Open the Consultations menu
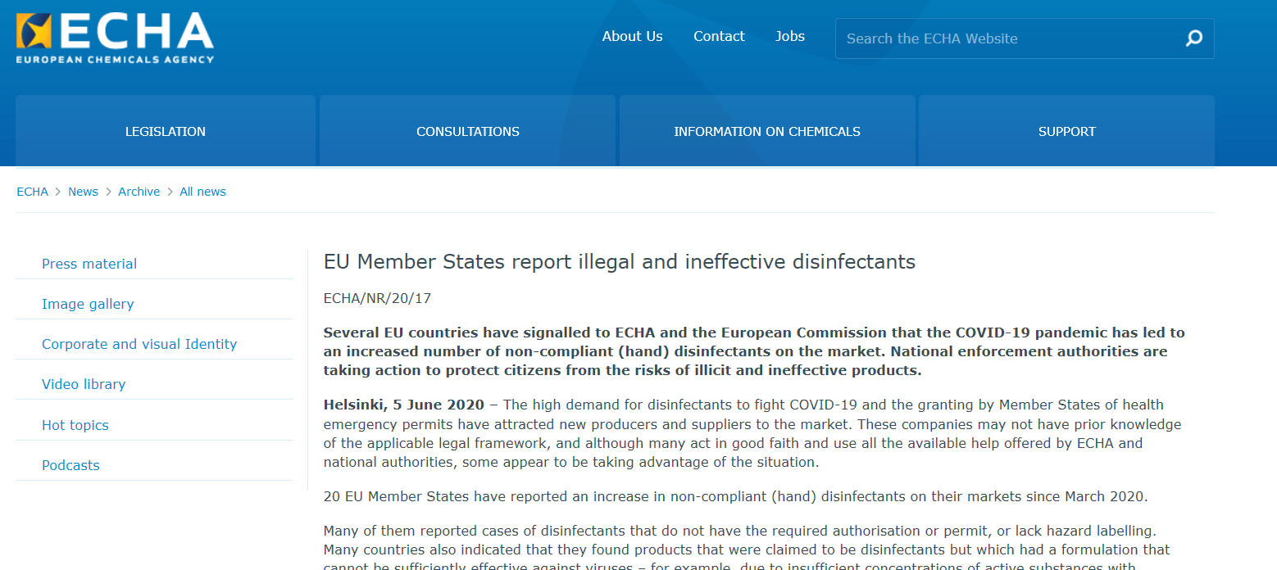 [x=468, y=131]
